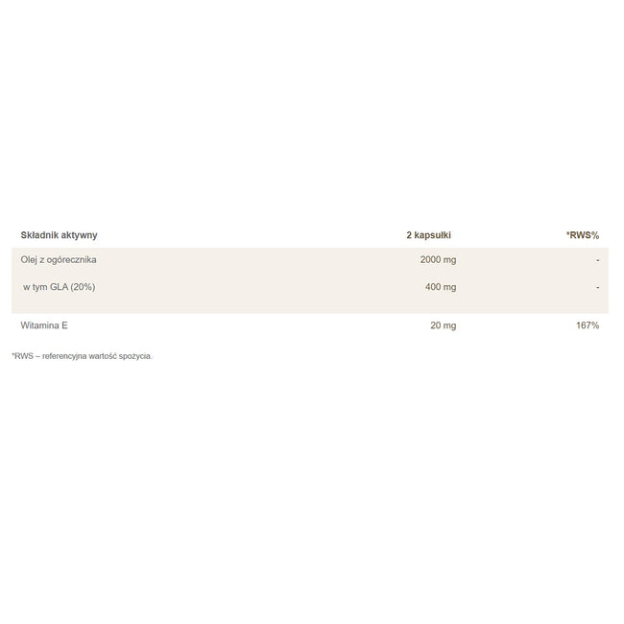Click the word 'aktywny' in the header

(x=80, y=235)
